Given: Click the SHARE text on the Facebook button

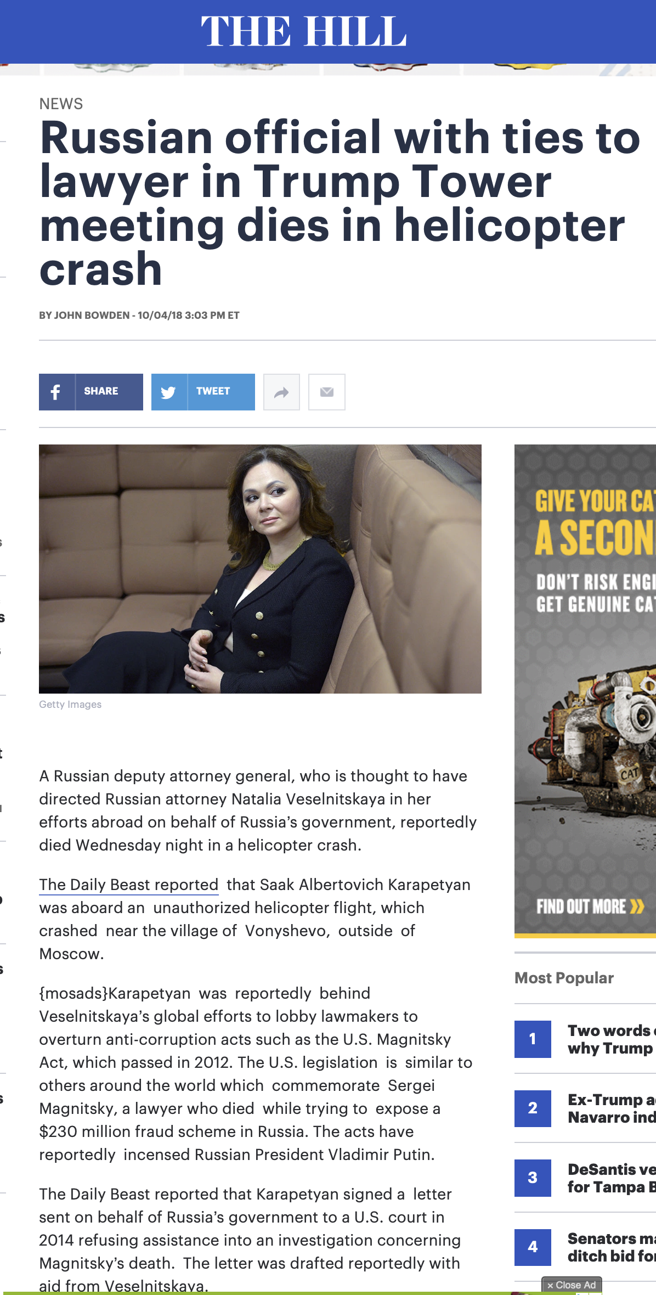Looking at the screenshot, I should (101, 391).
